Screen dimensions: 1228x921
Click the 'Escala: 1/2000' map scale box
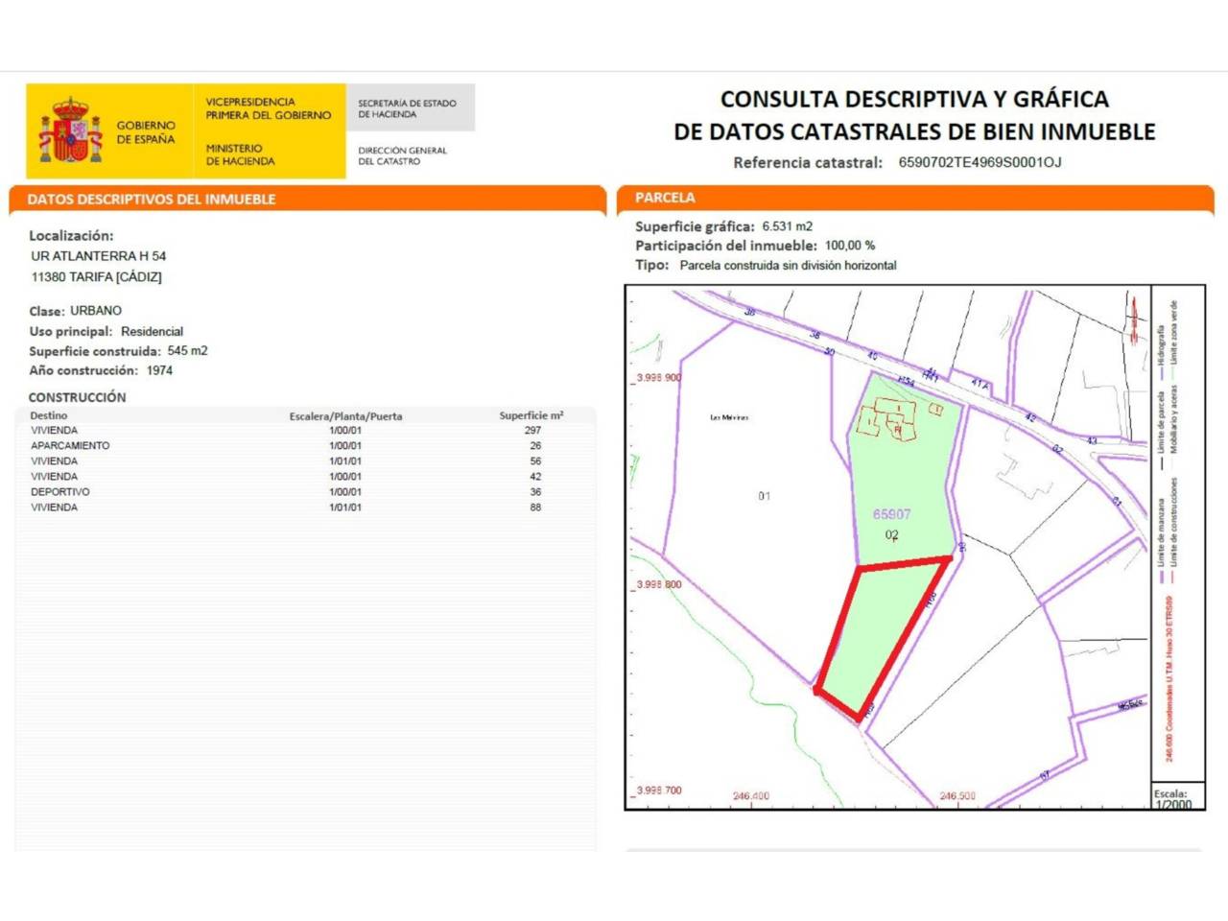pyautogui.click(x=1172, y=798)
